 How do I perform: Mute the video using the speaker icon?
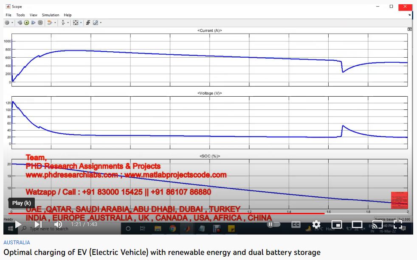58,224
